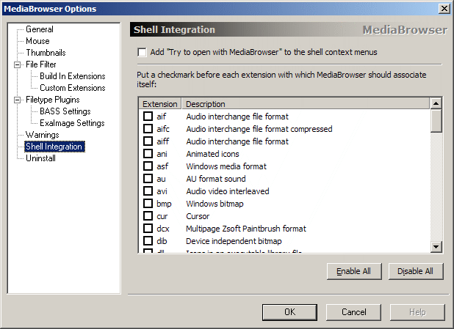Viewport: 454px width, 329px height.
Task: Select the "Windows bitmap" row text
Action: point(215,204)
